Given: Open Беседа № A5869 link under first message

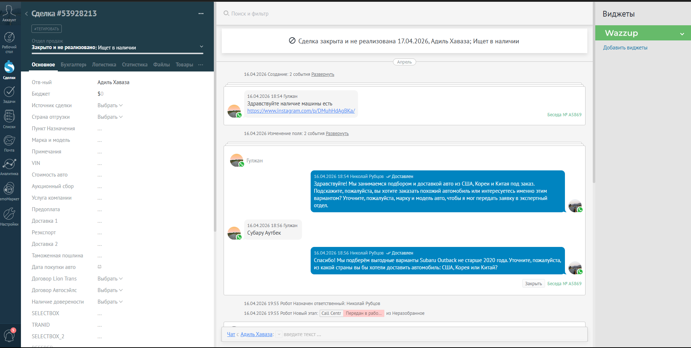Looking at the screenshot, I should [x=564, y=115].
